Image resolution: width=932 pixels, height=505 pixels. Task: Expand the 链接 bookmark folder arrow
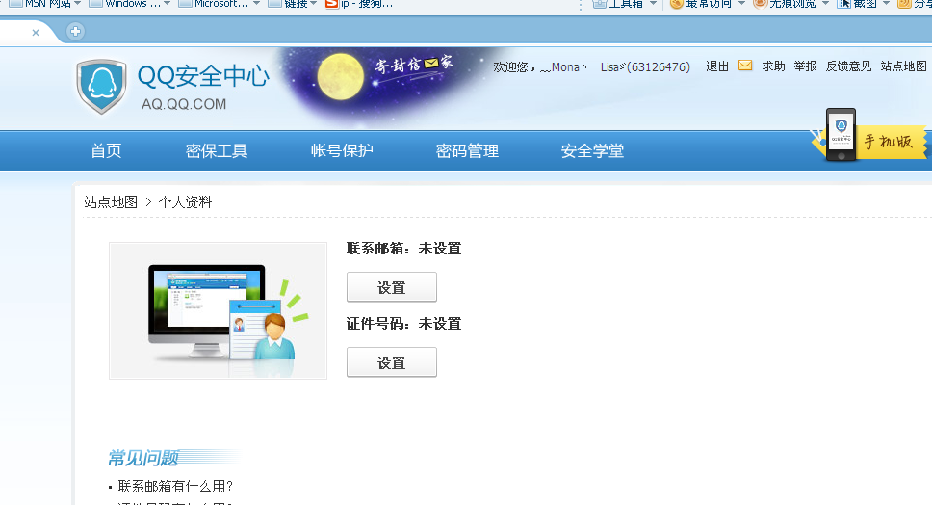click(x=313, y=4)
